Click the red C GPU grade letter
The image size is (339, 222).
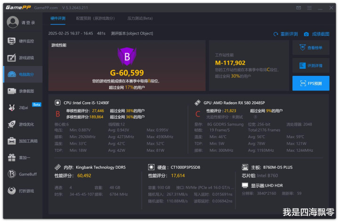pos(198,114)
